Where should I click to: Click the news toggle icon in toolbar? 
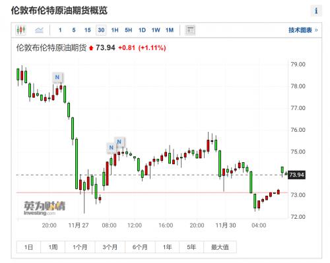coord(190,30)
